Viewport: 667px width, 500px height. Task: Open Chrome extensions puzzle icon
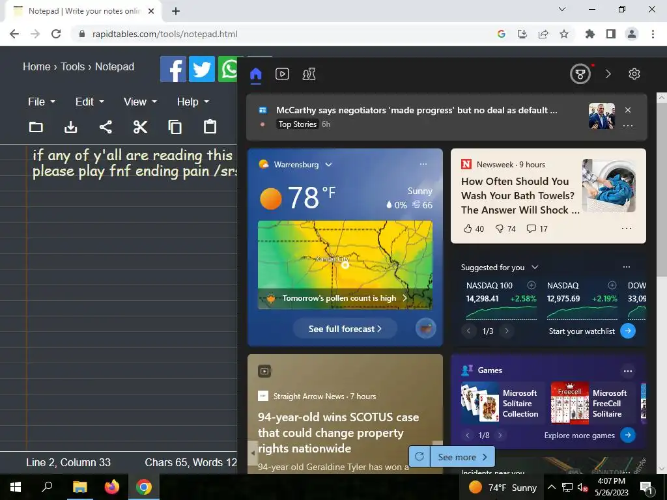pos(590,34)
